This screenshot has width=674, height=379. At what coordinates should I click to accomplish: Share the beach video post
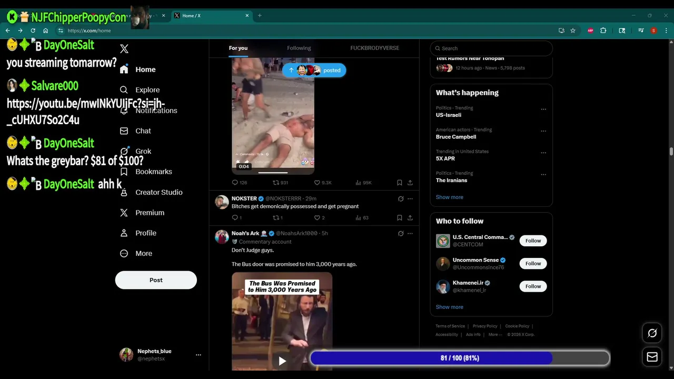click(410, 183)
